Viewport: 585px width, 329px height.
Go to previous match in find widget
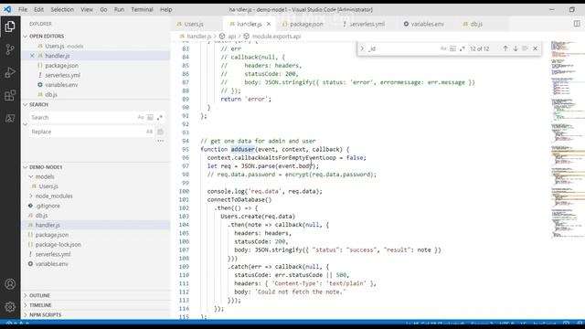pos(505,48)
